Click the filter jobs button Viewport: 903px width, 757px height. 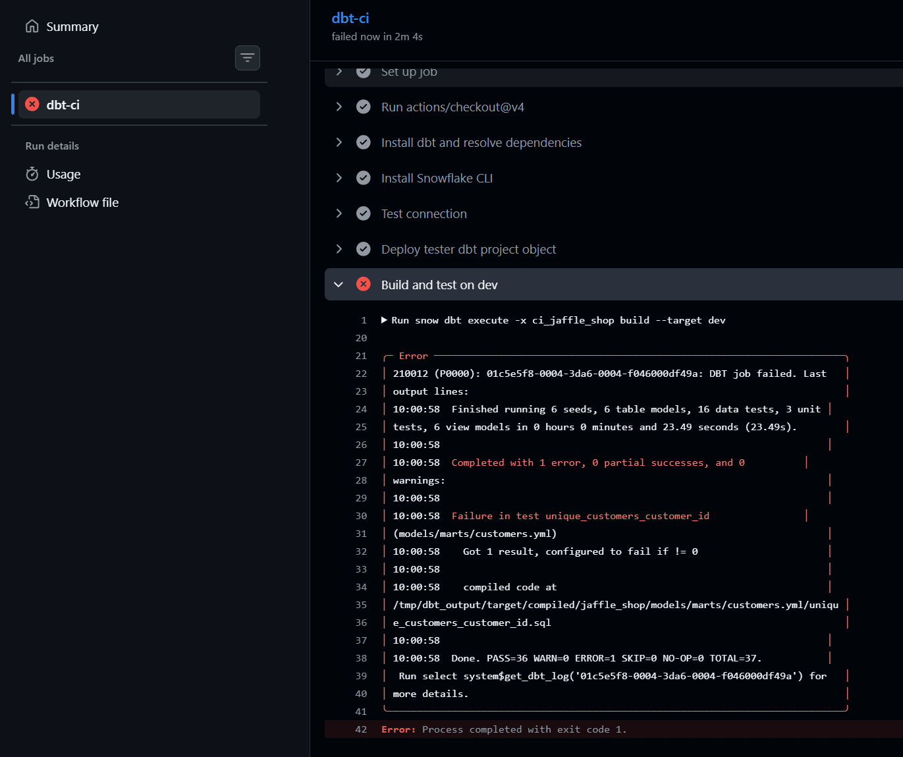(x=248, y=58)
